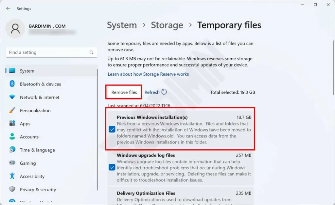Click the Accessibility figure icon
Image resolution: width=335 pixels, height=205 pixels.
(x=12, y=176)
